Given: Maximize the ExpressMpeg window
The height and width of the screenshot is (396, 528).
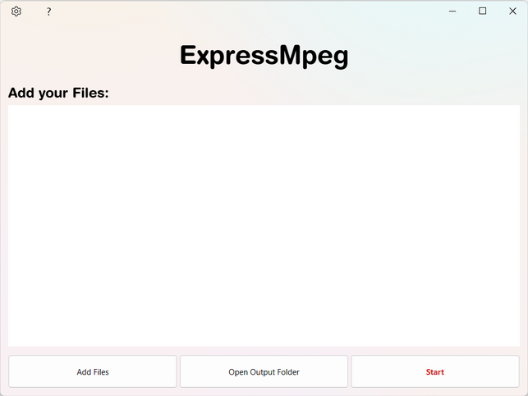Looking at the screenshot, I should click(482, 11).
